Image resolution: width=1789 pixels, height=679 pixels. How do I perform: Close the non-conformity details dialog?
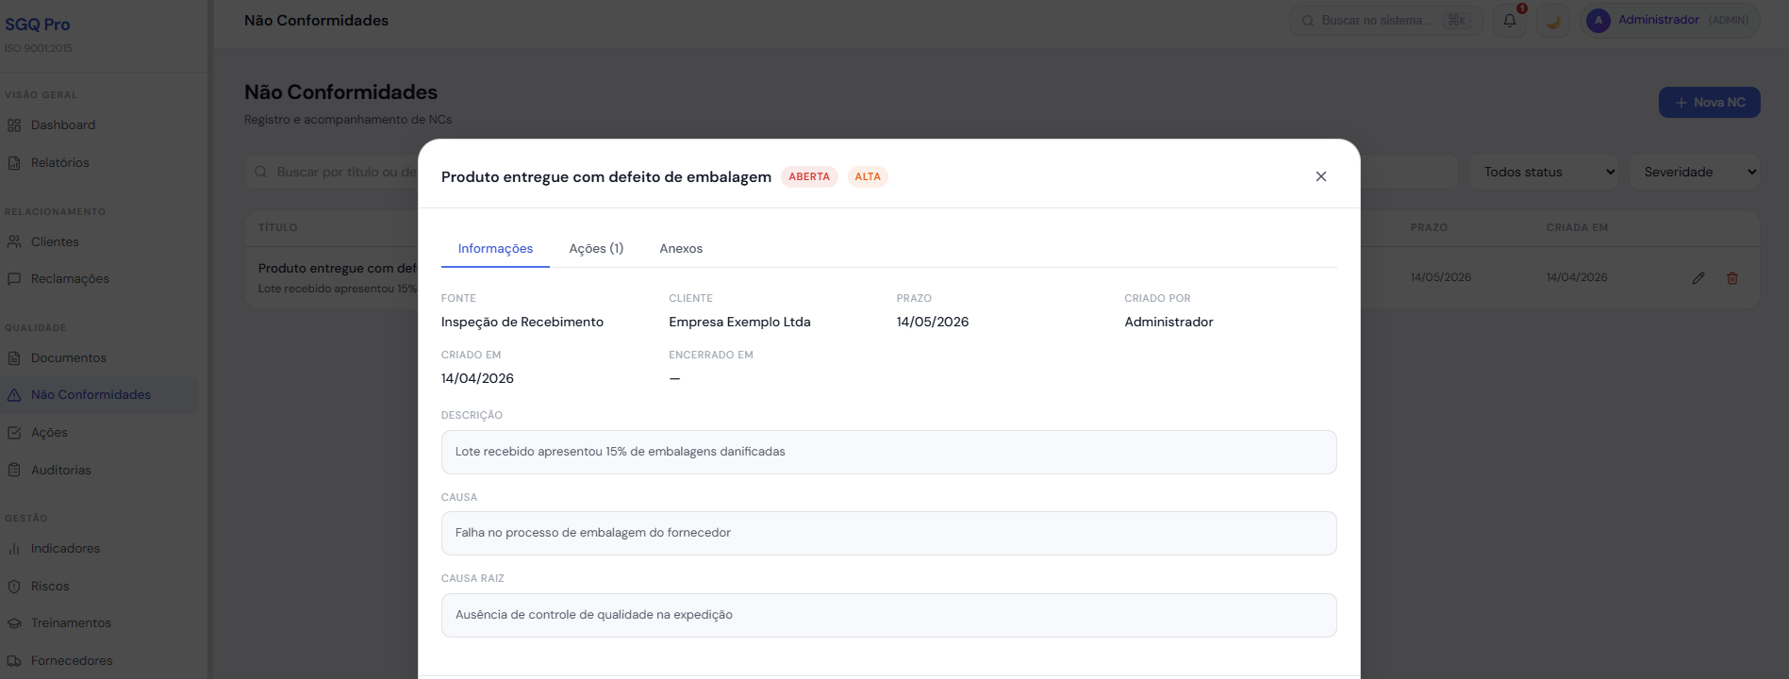pos(1320,176)
